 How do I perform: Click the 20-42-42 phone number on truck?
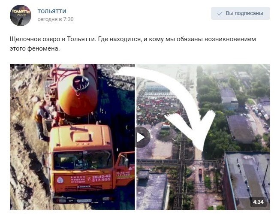coord(101,177)
